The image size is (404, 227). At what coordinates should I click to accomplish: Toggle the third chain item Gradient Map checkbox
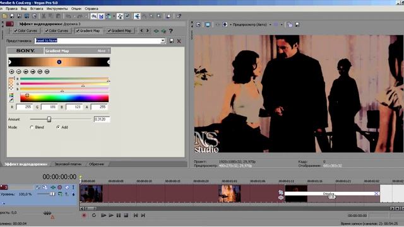pos(78,31)
